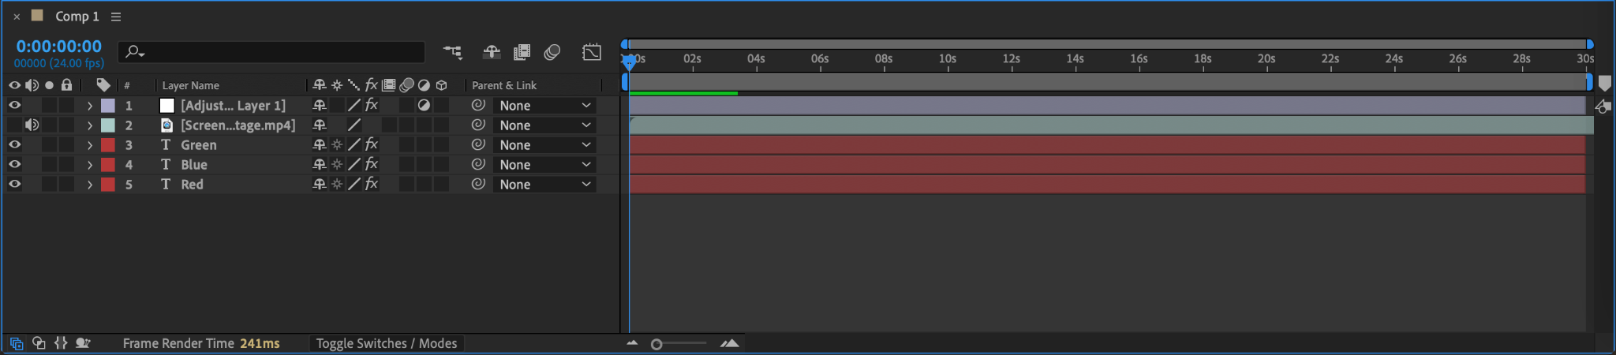Click the label color swatch of layer 2
Viewport: 1616px width, 355px height.
pyautogui.click(x=108, y=125)
